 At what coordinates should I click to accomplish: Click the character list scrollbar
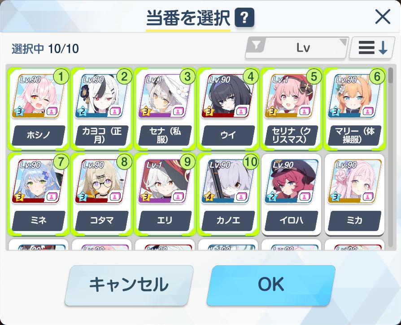point(390,156)
